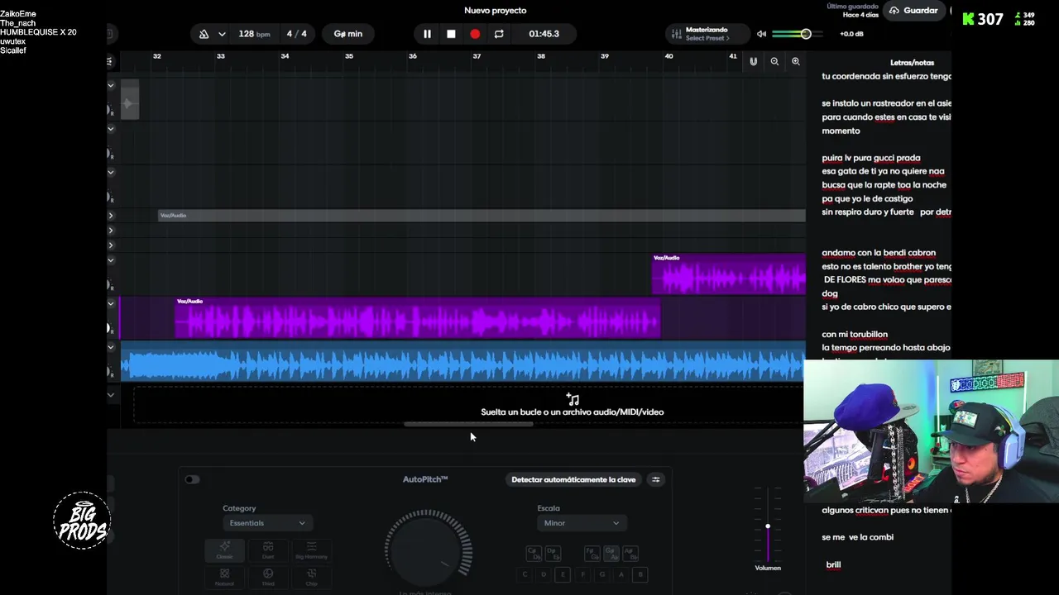Viewport: 1059px width, 595px height.
Task: Click lyric line 'se me ve la combi'
Action: 858,537
